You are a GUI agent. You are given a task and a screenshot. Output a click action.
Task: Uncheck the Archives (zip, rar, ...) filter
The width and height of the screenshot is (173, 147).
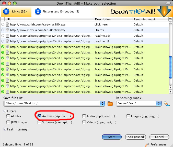(39, 116)
